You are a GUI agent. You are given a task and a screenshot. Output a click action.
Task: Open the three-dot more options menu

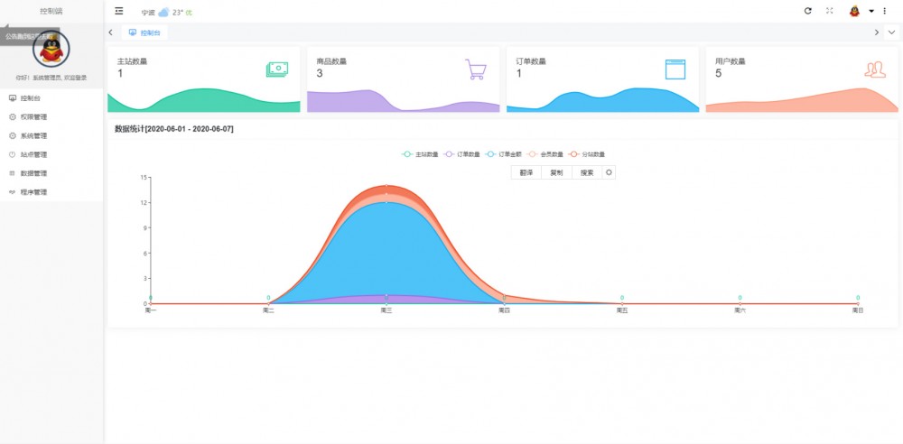(884, 11)
